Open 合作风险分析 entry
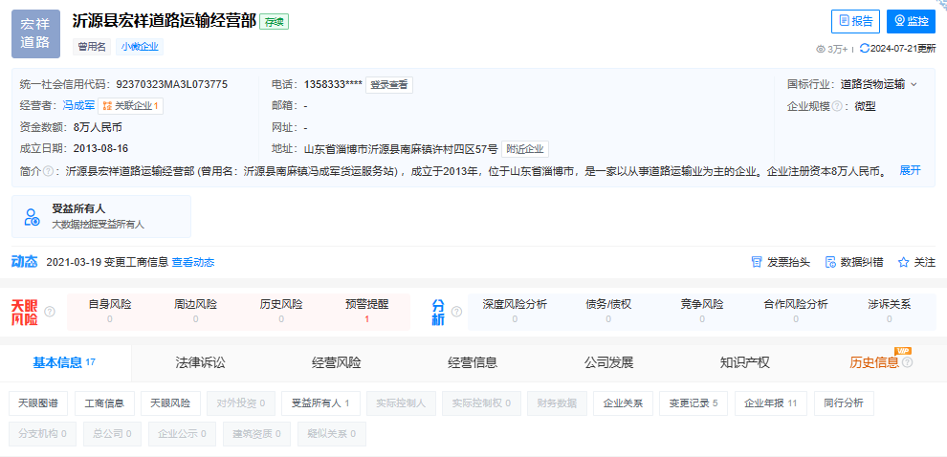The image size is (947, 457). [796, 312]
